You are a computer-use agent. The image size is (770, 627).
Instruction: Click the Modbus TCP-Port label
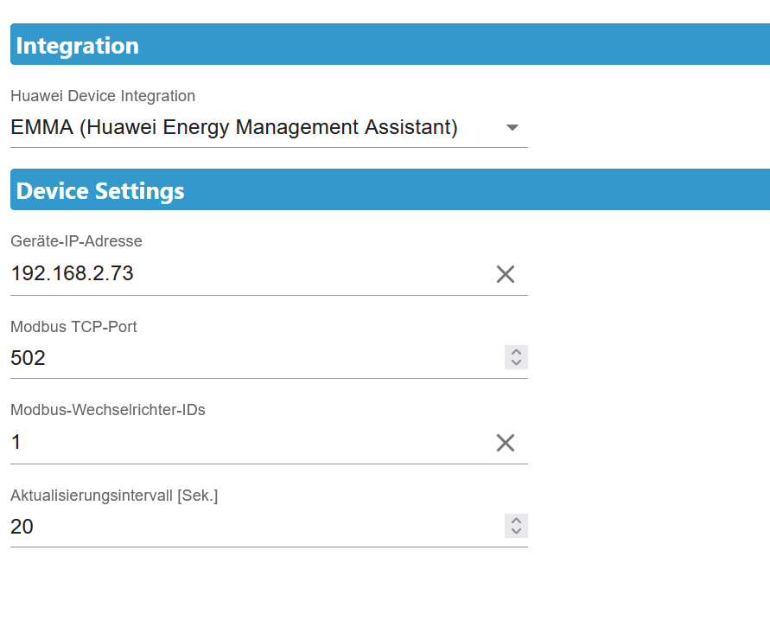click(x=73, y=327)
